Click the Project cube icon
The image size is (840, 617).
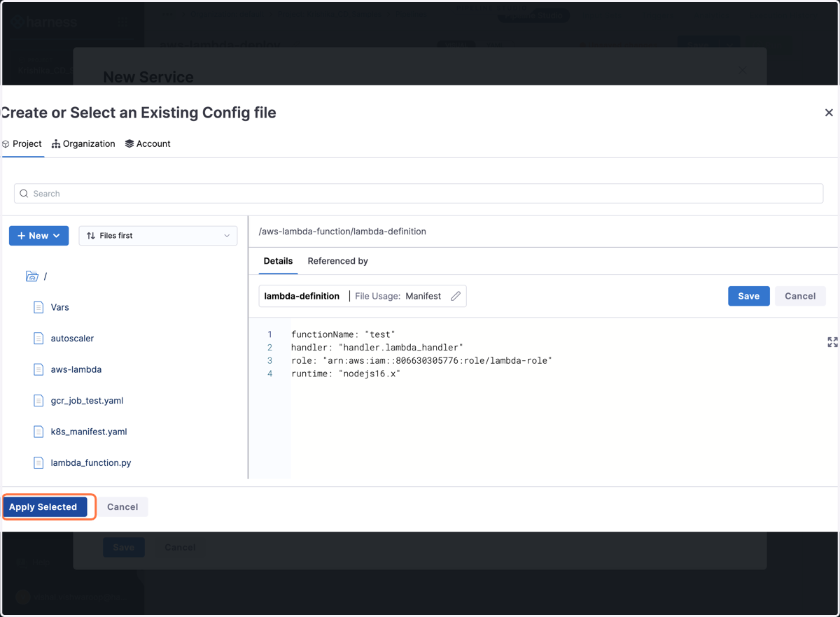point(6,144)
